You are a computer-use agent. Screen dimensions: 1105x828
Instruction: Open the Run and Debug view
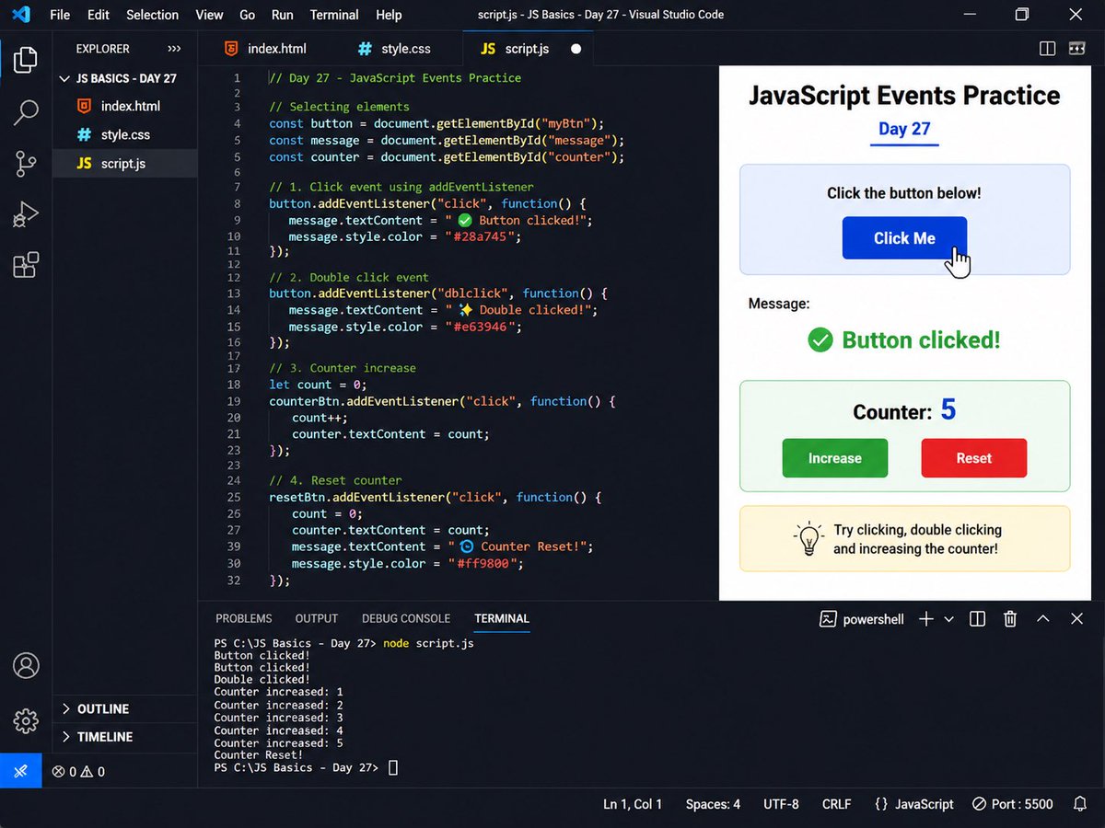click(x=26, y=214)
